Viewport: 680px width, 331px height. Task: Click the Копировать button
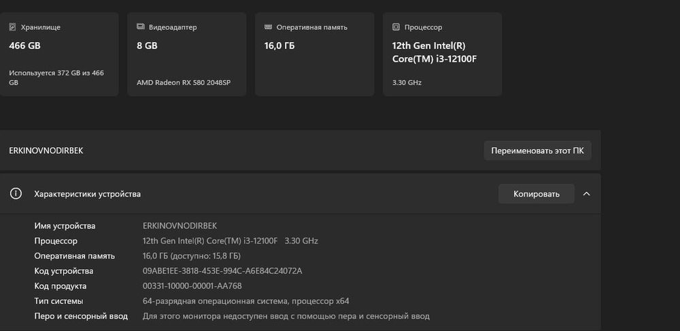[x=537, y=194]
